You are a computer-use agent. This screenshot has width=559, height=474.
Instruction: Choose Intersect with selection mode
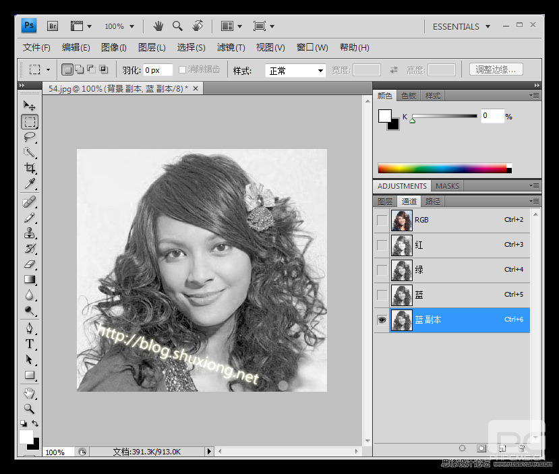(104, 69)
